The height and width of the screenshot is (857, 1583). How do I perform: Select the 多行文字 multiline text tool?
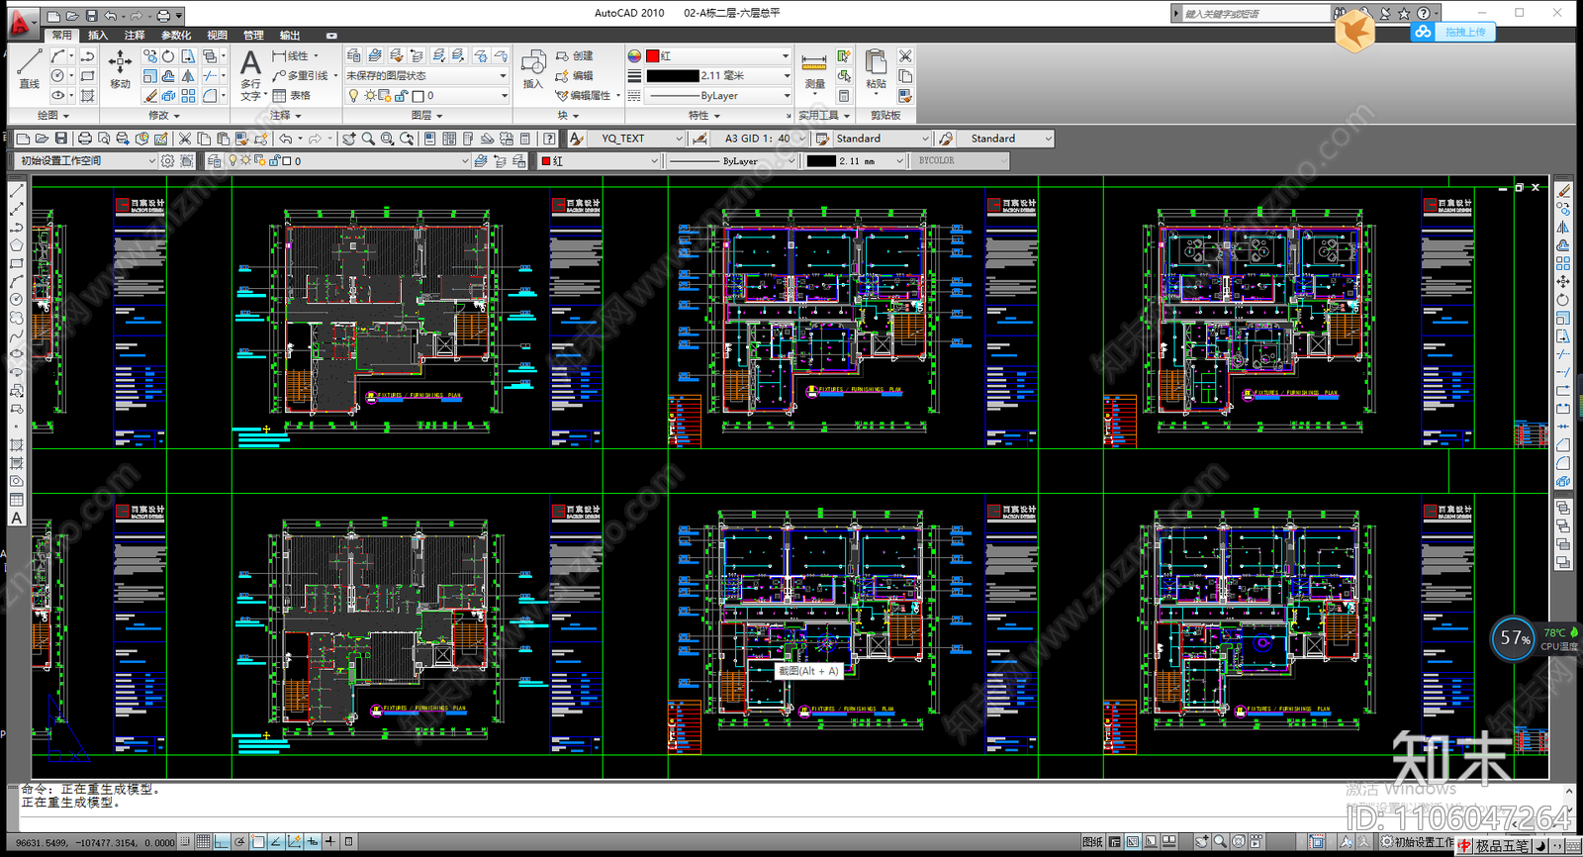point(251,75)
